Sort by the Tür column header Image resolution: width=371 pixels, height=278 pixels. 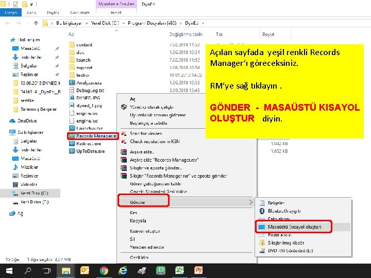[x=219, y=34]
